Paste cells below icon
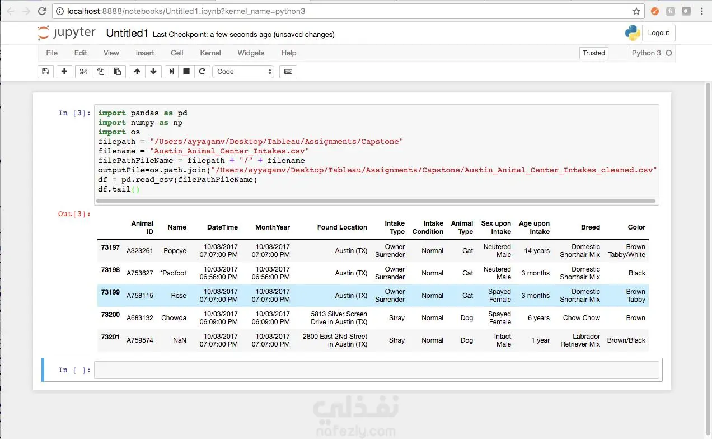This screenshot has width=712, height=439. 116,71
